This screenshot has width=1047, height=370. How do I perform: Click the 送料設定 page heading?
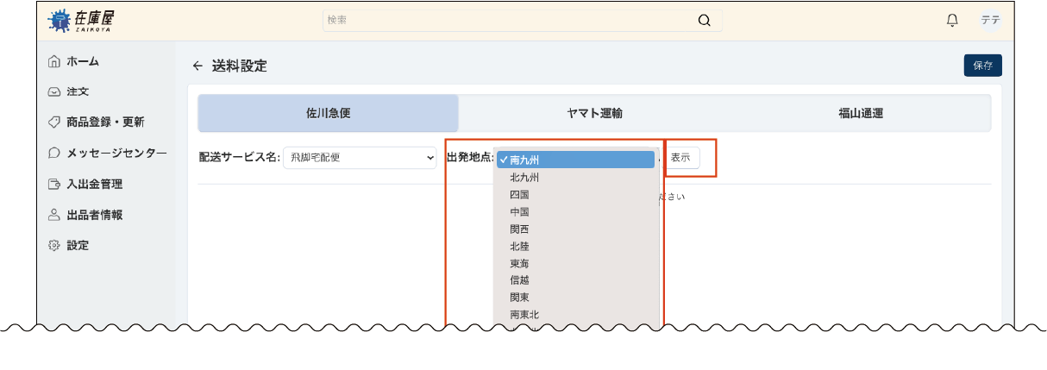[240, 66]
